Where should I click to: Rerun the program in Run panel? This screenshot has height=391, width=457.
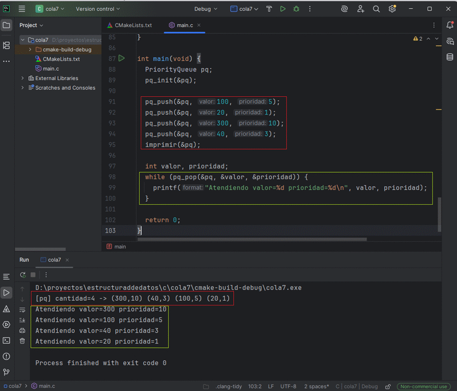[23, 275]
